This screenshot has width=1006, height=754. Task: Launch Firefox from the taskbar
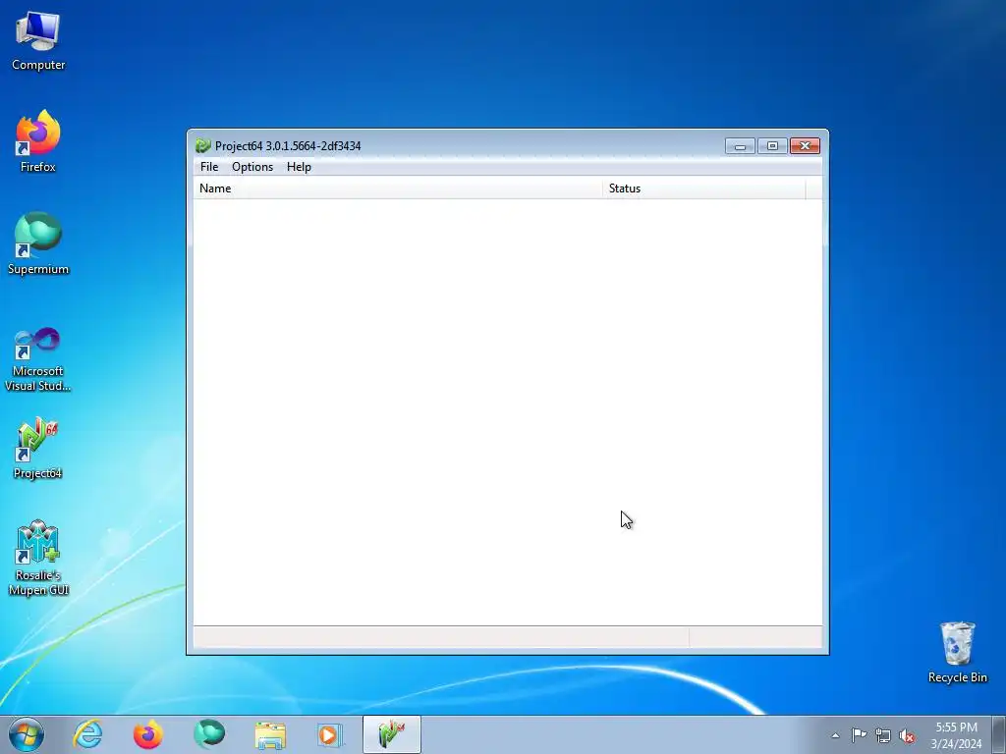coord(148,734)
